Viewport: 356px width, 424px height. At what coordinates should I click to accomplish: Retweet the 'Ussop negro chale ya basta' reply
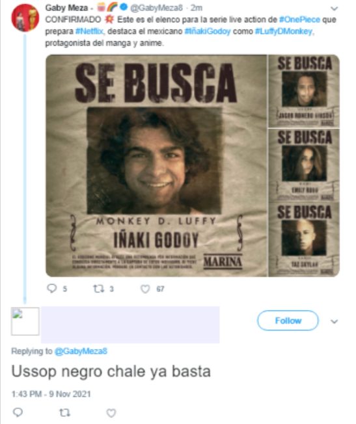click(64, 413)
